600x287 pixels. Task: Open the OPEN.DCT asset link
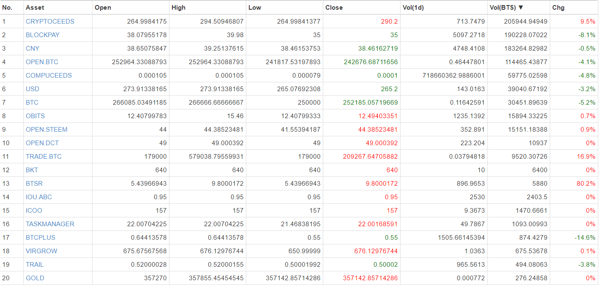click(x=42, y=143)
